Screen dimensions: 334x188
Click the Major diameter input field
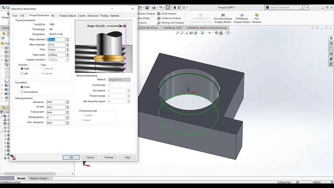pyautogui.click(x=57, y=40)
